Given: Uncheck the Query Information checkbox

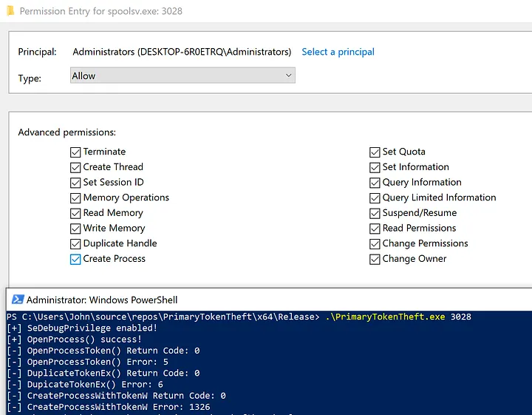Looking at the screenshot, I should tap(375, 183).
